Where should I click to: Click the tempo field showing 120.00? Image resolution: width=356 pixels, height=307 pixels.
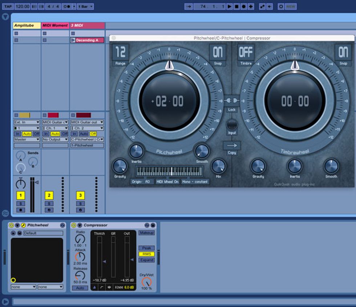(23, 7)
